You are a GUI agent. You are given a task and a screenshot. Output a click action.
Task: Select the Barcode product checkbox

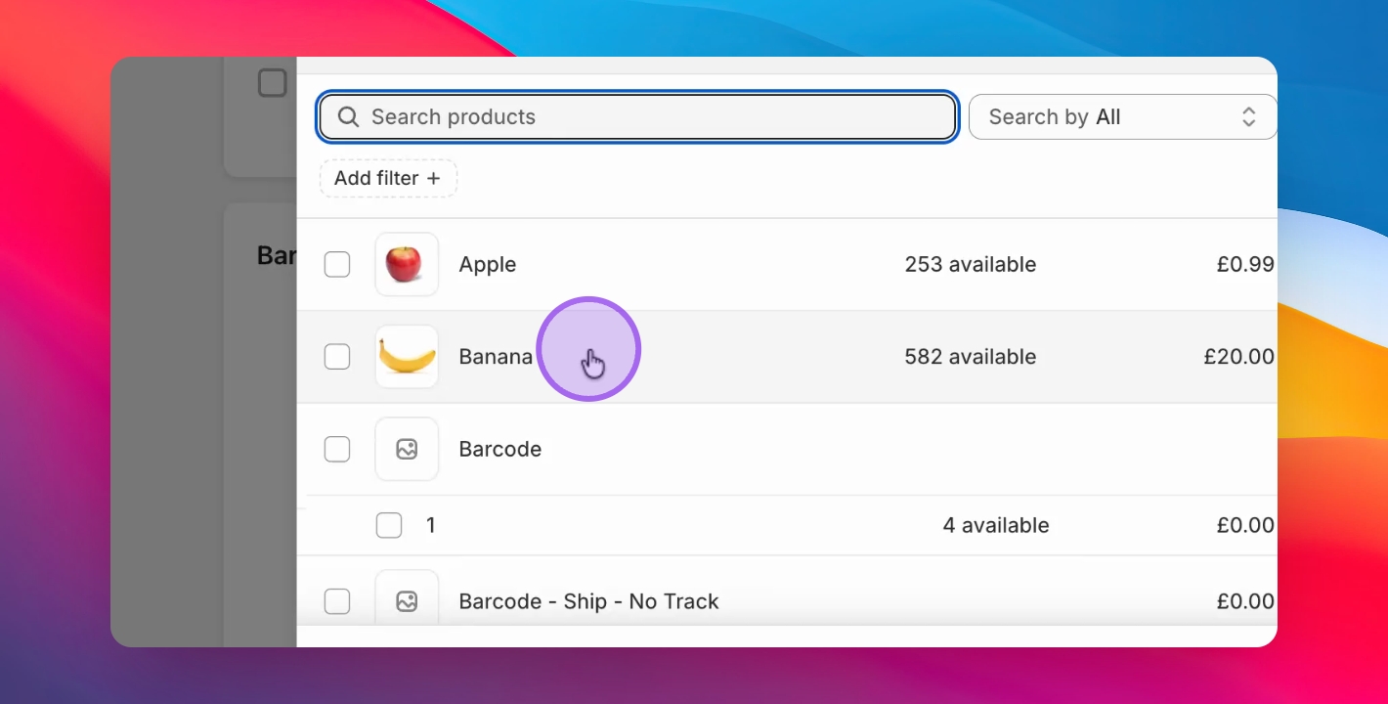coord(337,449)
